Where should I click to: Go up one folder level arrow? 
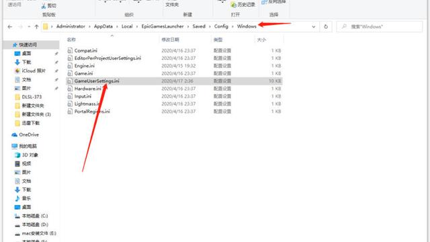tap(36, 27)
